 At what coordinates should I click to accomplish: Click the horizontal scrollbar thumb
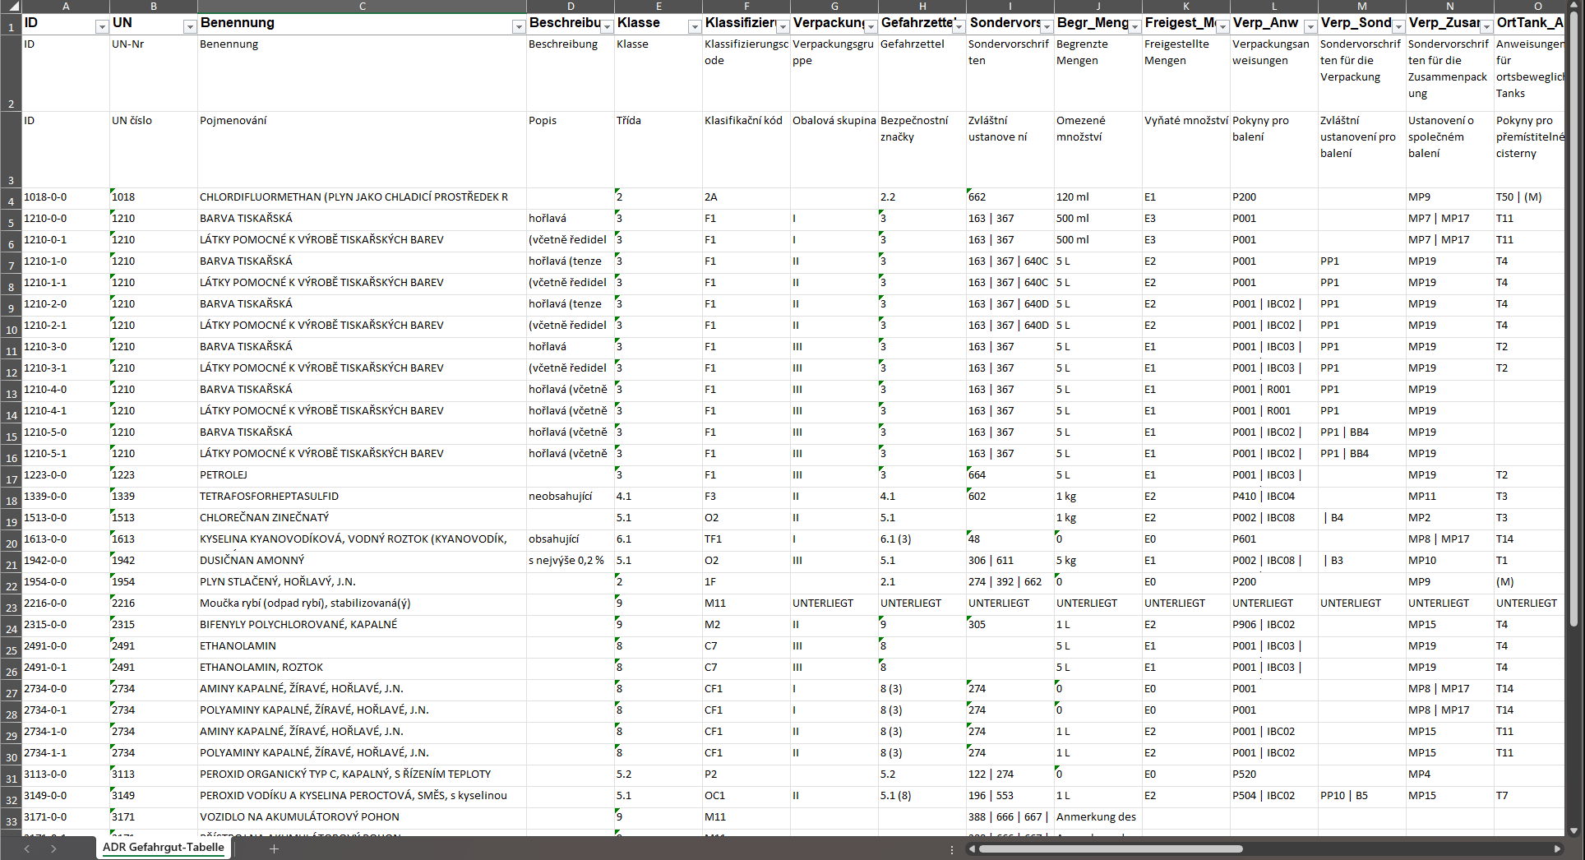1110,848
